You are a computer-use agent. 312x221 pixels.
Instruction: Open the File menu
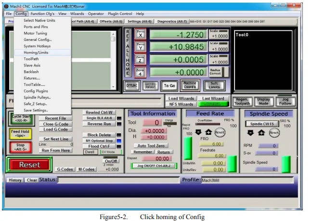pos(9,14)
